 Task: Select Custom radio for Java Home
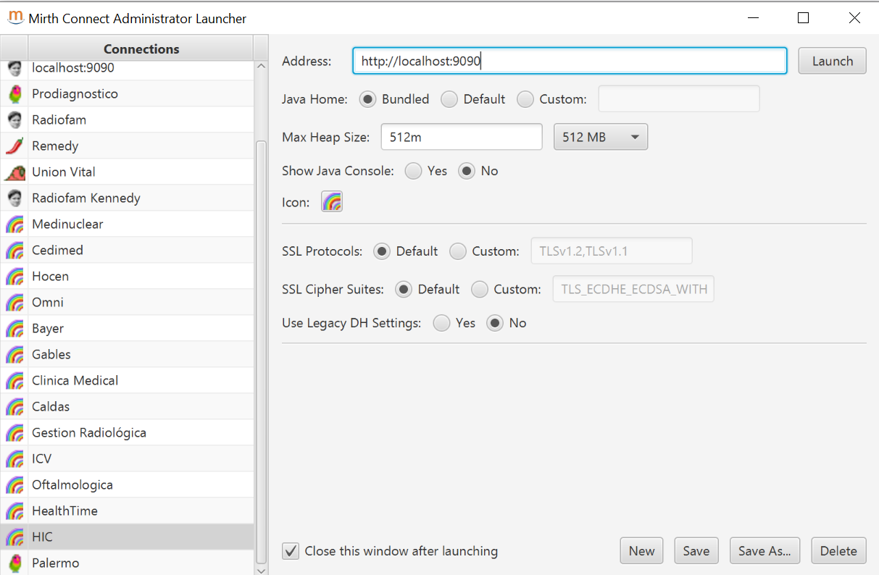(x=525, y=99)
